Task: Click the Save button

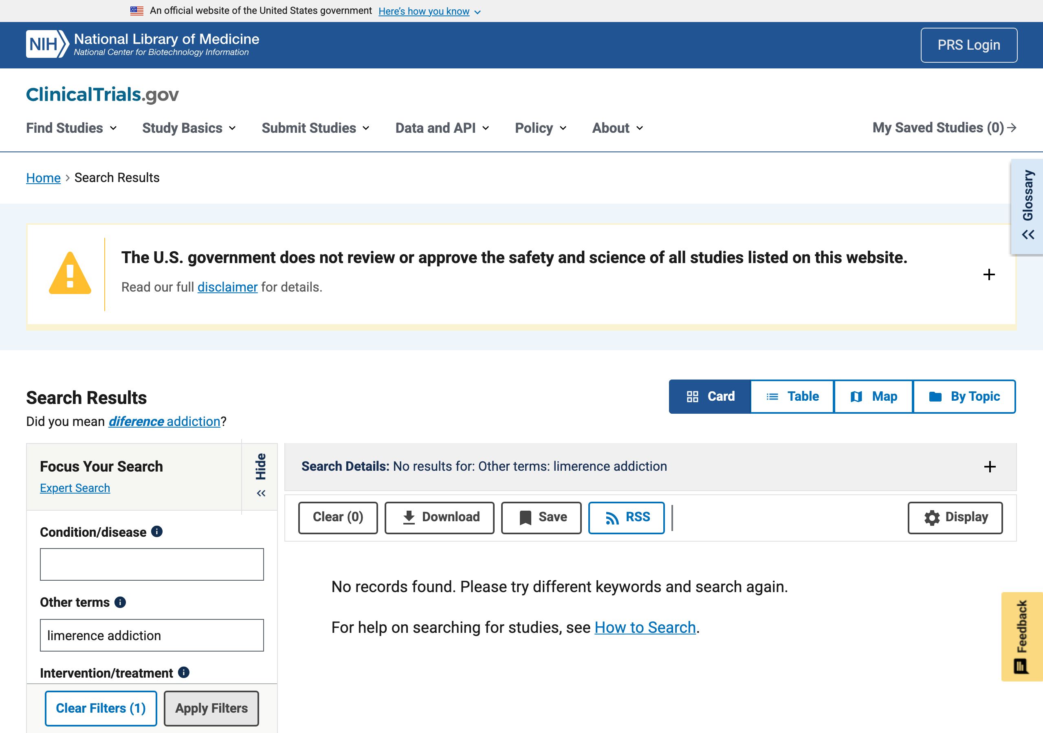Action: 541,517
